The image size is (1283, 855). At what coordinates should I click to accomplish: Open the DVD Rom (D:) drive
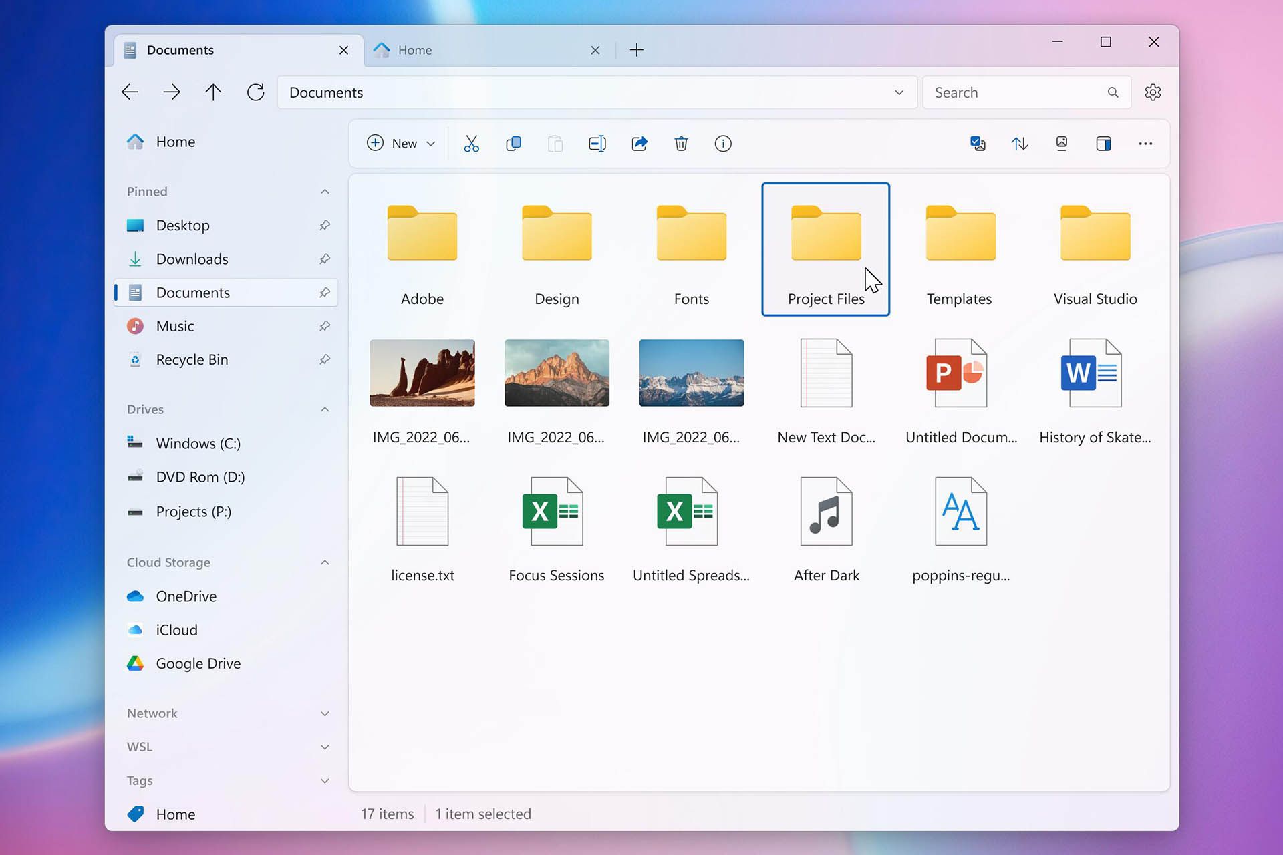click(225, 477)
